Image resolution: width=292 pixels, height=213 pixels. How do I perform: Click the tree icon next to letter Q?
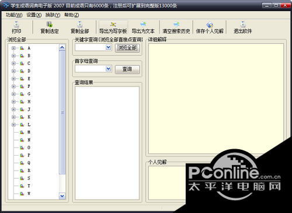pos(22,163)
